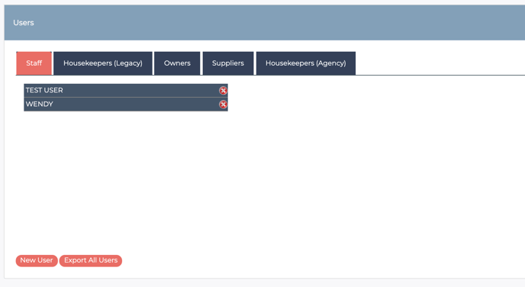Viewport: 525px width, 287px height.
Task: Click the Users panel header title
Action: click(24, 23)
